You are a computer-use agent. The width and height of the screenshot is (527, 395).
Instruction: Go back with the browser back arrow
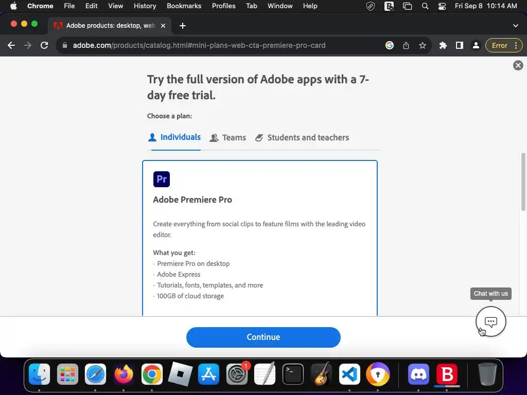[11, 45]
